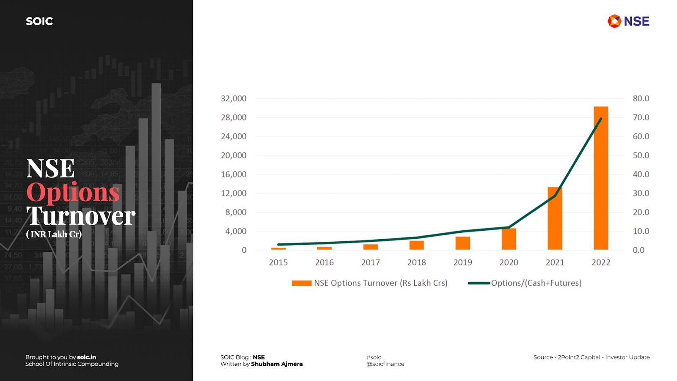Click the 30.0 right axis value
This screenshot has height=381, width=677.
(x=641, y=193)
